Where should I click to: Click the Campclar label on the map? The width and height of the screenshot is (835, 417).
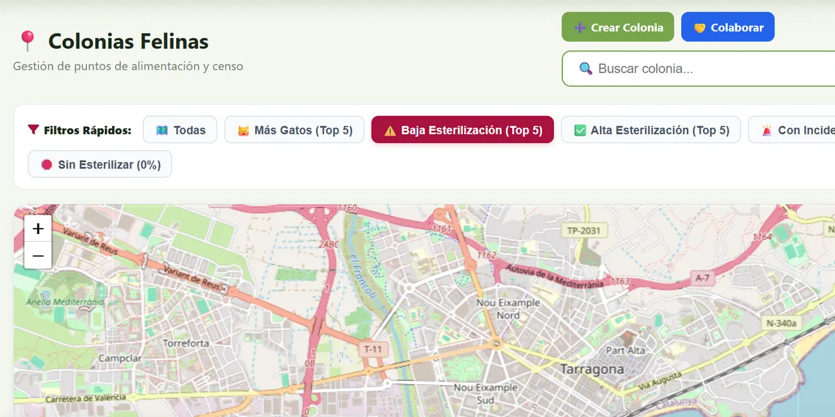pyautogui.click(x=120, y=359)
